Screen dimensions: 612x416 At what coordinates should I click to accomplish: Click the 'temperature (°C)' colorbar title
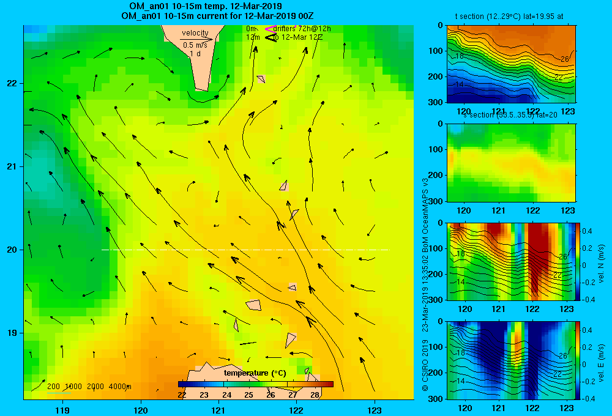pos(255,373)
